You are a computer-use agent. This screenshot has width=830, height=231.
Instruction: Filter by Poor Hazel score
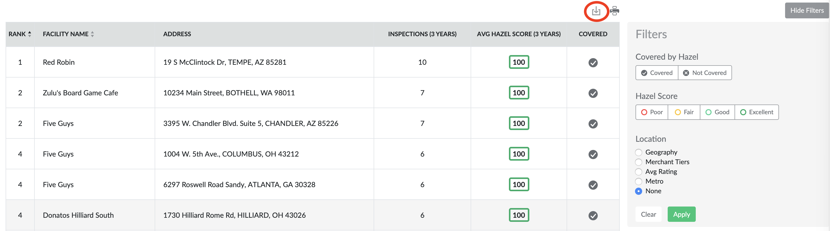coord(652,112)
